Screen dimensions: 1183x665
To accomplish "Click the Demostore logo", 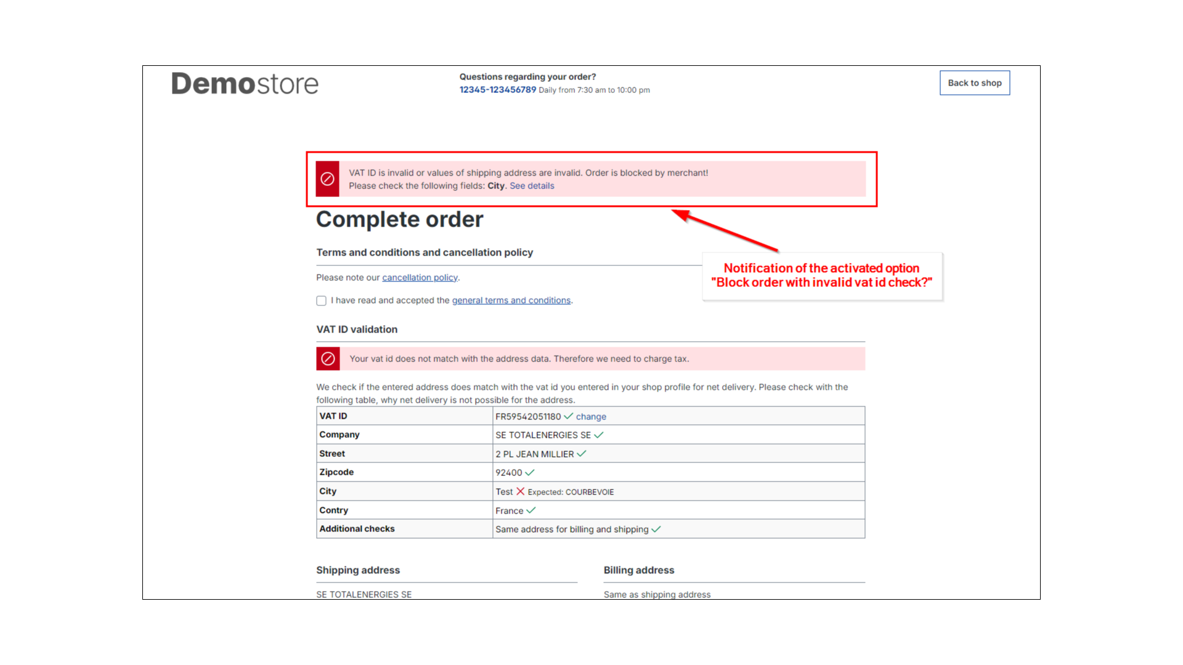I will [x=245, y=84].
